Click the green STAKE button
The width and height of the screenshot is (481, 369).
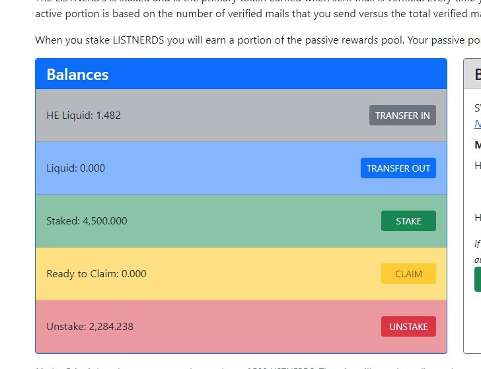pos(408,220)
